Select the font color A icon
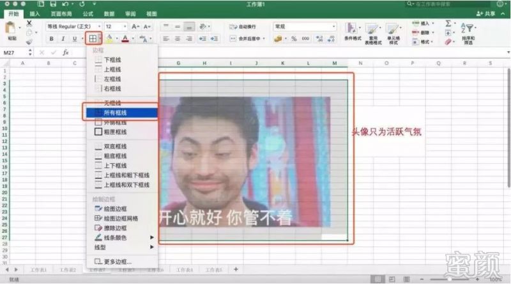This screenshot has width=511, height=284. [x=125, y=38]
